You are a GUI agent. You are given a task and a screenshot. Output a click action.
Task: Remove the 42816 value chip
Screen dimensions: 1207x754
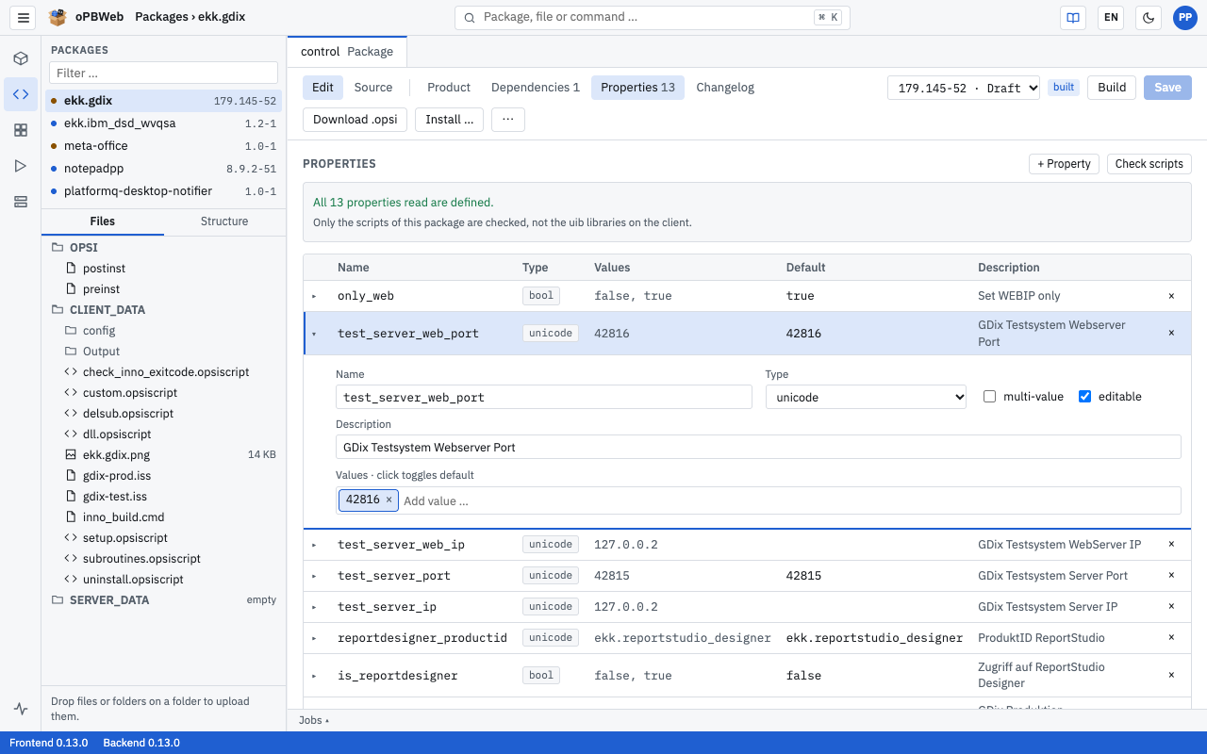pos(389,500)
